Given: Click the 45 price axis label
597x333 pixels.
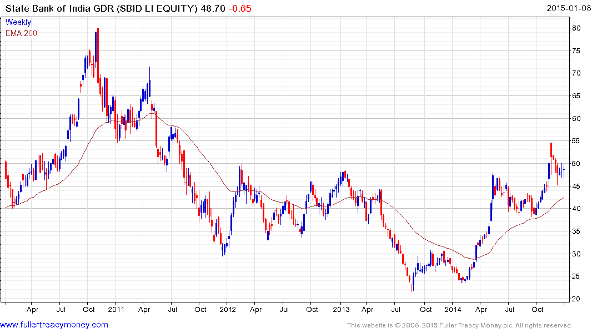Looking at the screenshot, I should [576, 186].
